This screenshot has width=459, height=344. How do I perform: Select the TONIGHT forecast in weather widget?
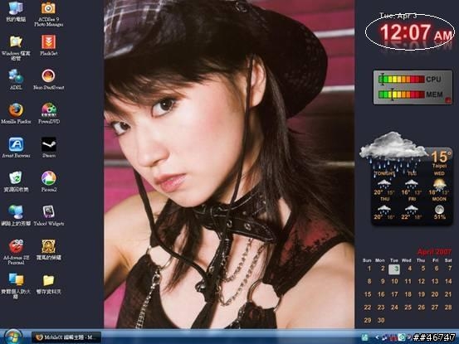384,183
